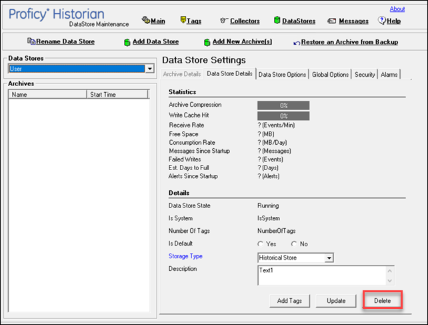Click the Name column header in Archives
This screenshot has width=428, height=325.
[x=47, y=95]
